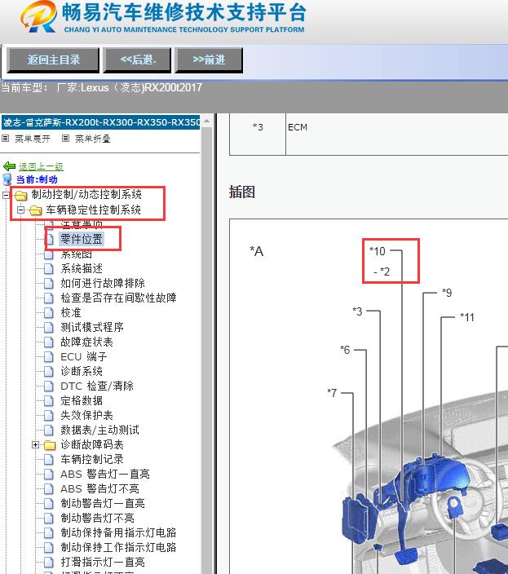Go back with <<后退 button
Viewport: 508px width, 574px height.
coord(137,60)
